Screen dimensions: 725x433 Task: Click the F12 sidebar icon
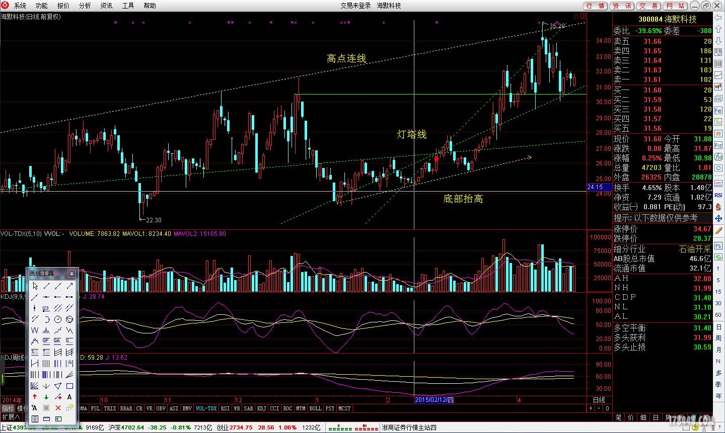tap(718, 145)
